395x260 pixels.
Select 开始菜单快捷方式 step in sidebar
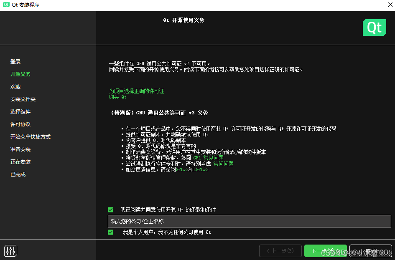click(x=31, y=137)
